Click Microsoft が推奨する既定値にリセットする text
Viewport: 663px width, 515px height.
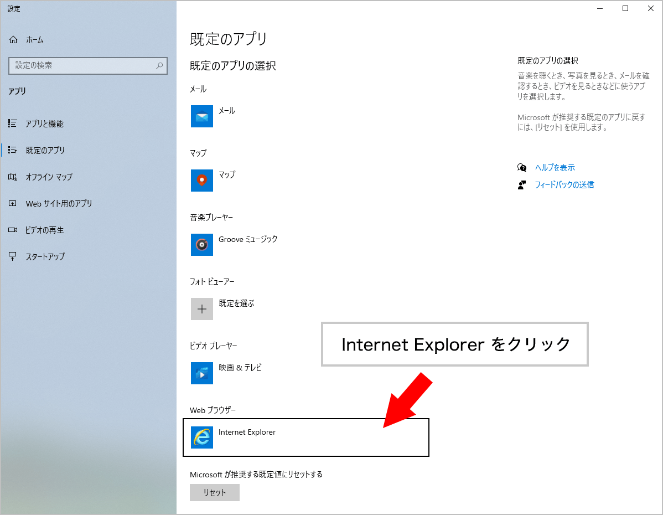point(256,475)
